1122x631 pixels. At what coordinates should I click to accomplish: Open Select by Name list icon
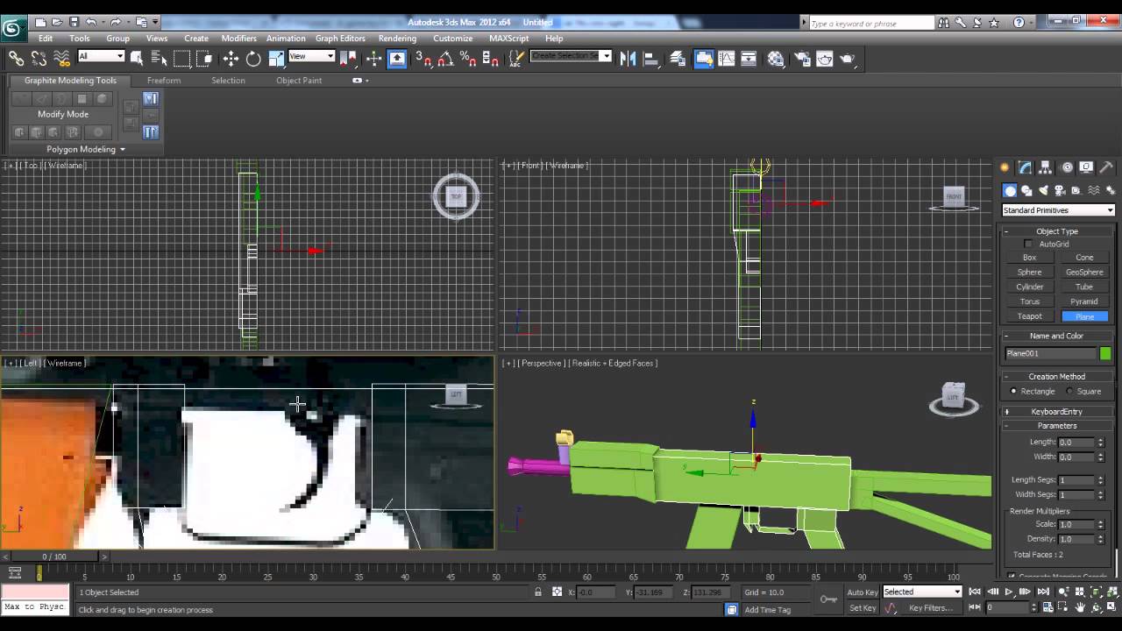pos(160,59)
